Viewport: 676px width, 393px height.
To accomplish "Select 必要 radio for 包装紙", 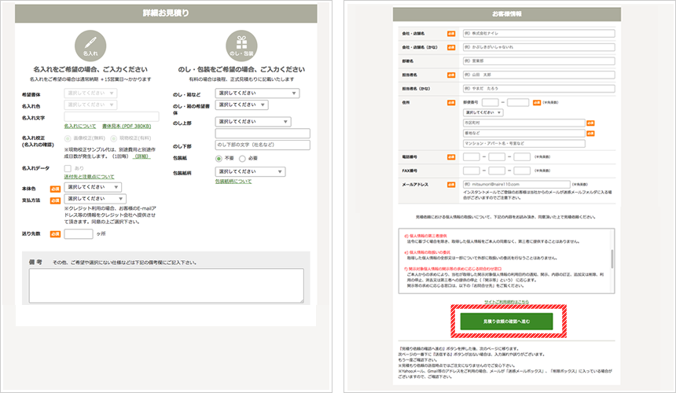I will [243, 158].
